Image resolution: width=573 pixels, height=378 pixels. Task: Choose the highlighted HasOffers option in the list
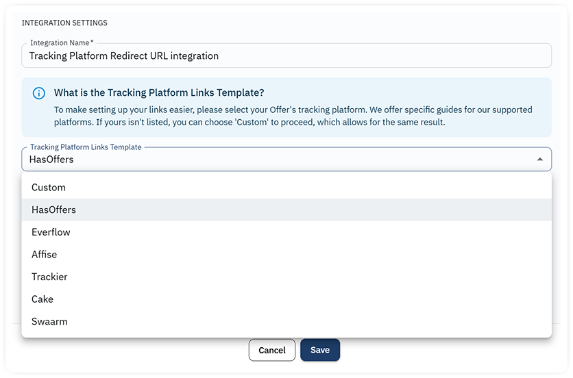[286, 210]
